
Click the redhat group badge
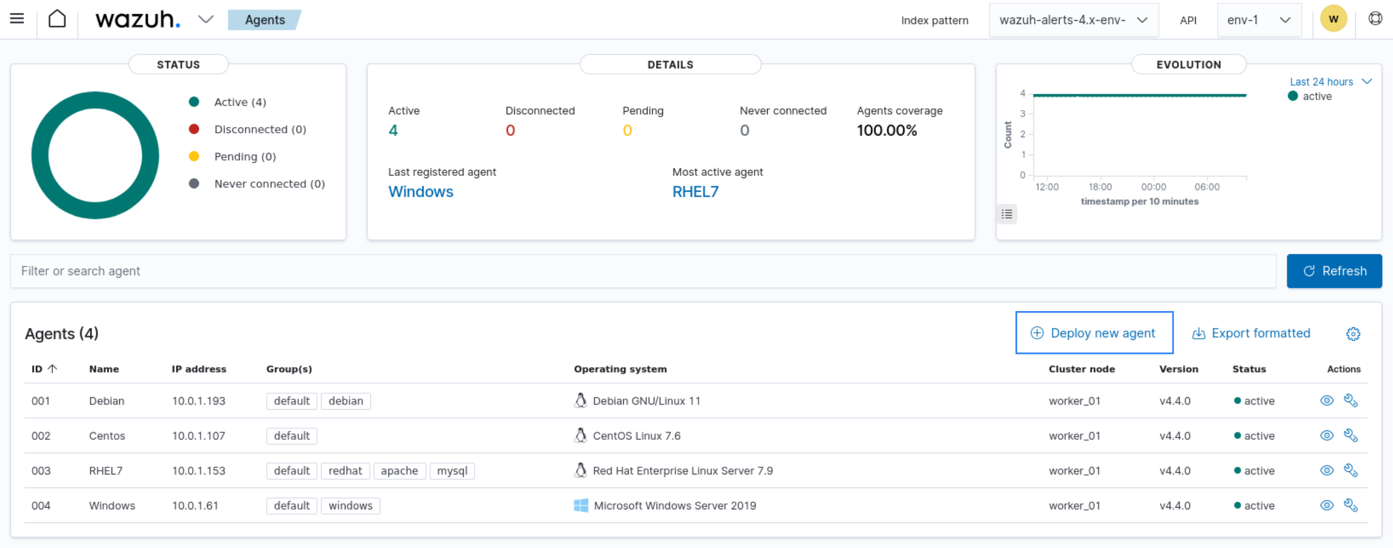pos(345,471)
